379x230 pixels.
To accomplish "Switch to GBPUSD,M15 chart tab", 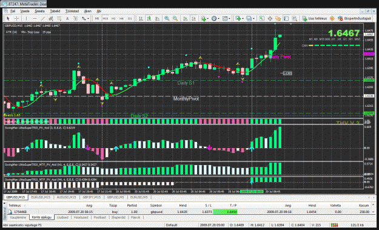I will pos(16,197).
